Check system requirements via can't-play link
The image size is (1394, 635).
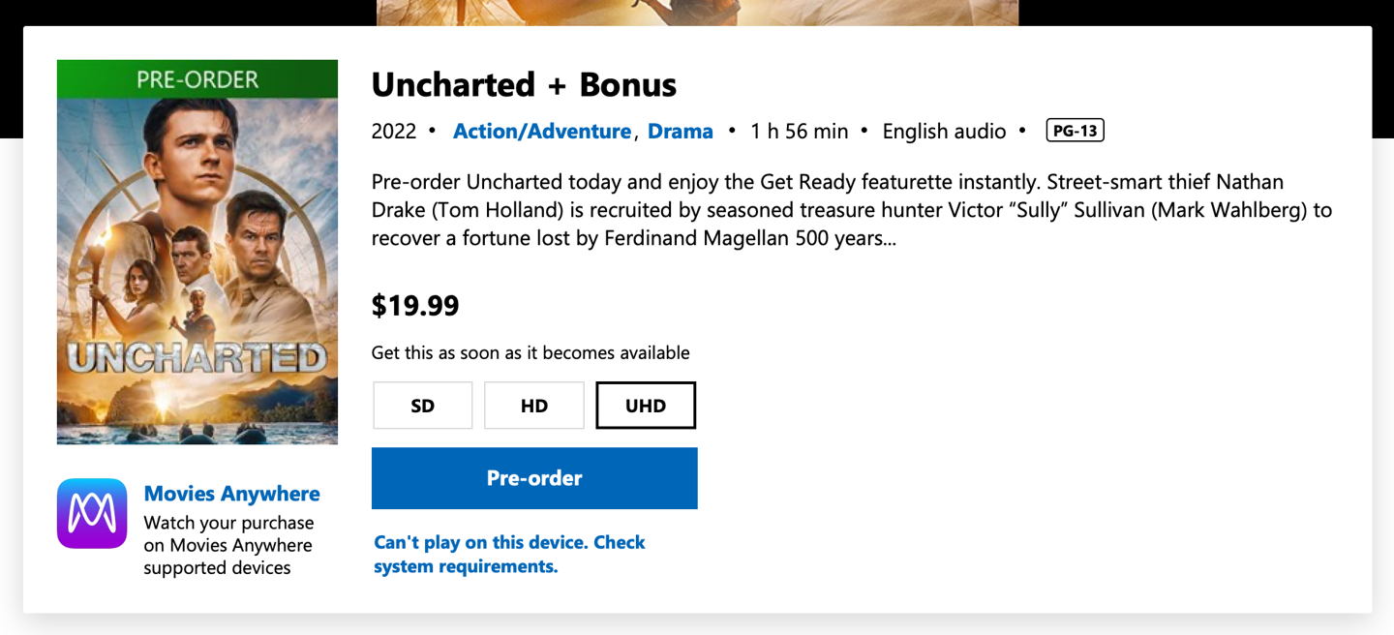(509, 554)
